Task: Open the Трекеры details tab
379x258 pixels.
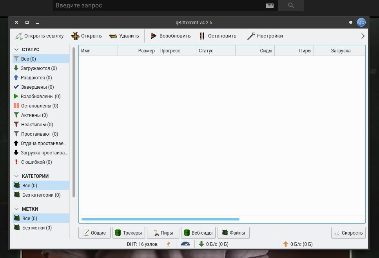Action: point(129,233)
